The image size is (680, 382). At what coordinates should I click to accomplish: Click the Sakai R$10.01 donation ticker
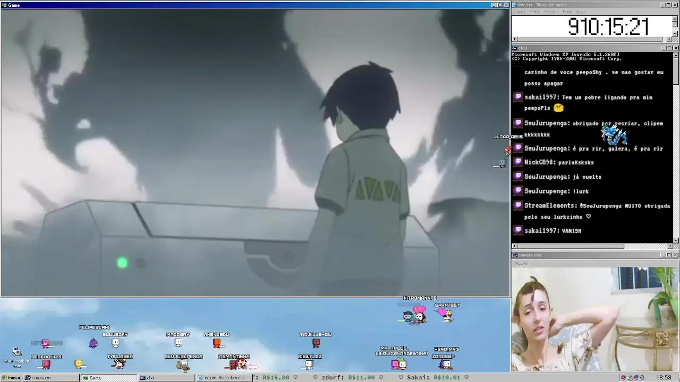point(435,378)
